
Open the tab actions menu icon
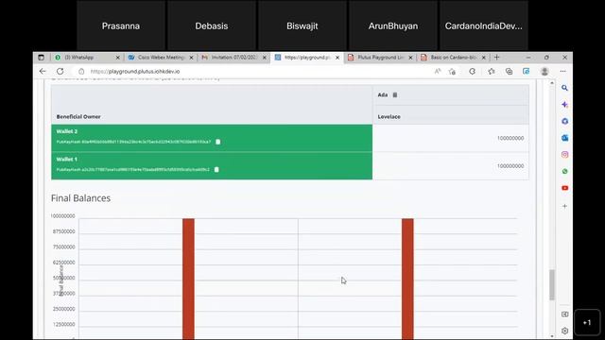[41, 58]
